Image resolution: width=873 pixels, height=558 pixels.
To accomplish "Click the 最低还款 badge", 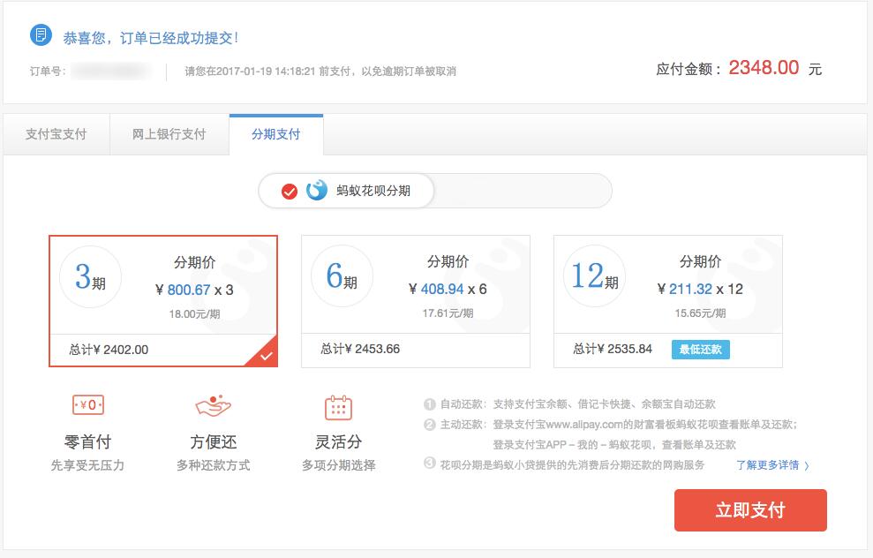I will [700, 350].
